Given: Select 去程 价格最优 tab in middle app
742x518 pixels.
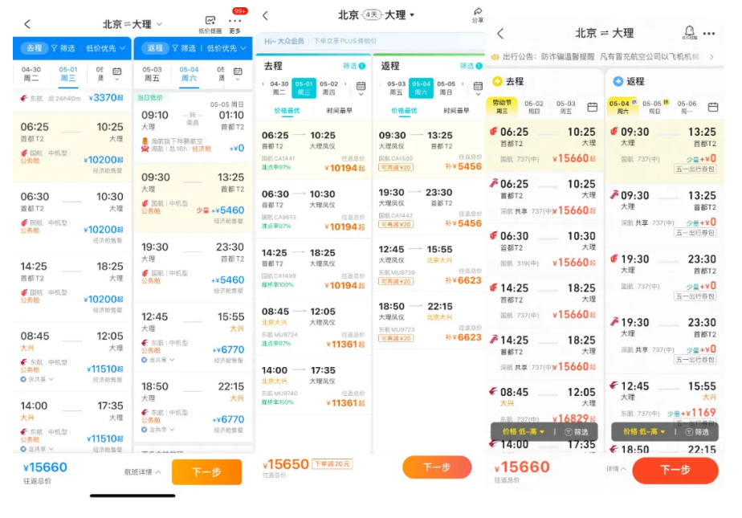Looking at the screenshot, I should pyautogui.click(x=287, y=111).
